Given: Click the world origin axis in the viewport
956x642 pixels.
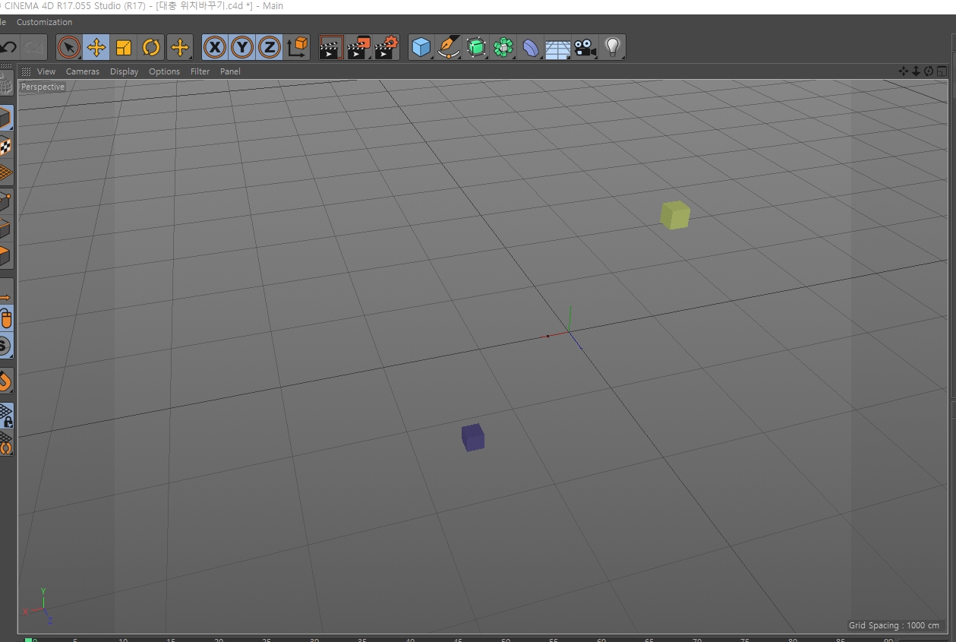Looking at the screenshot, I should (x=569, y=333).
